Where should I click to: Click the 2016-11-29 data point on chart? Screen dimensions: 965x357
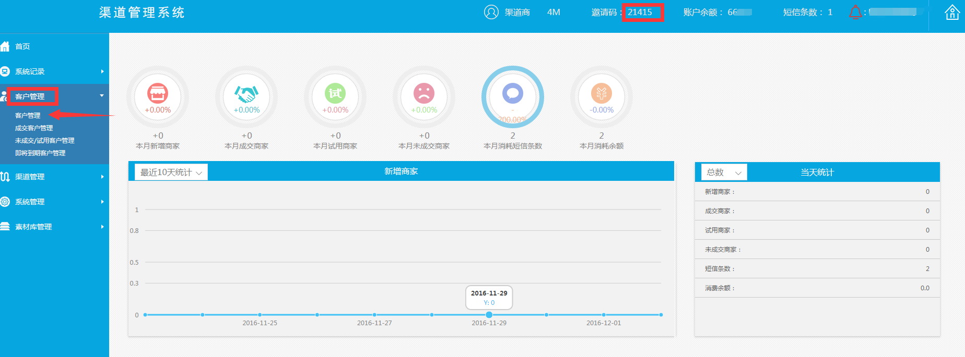pyautogui.click(x=489, y=315)
